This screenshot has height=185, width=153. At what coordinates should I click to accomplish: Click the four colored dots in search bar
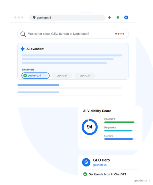coord(120,34)
